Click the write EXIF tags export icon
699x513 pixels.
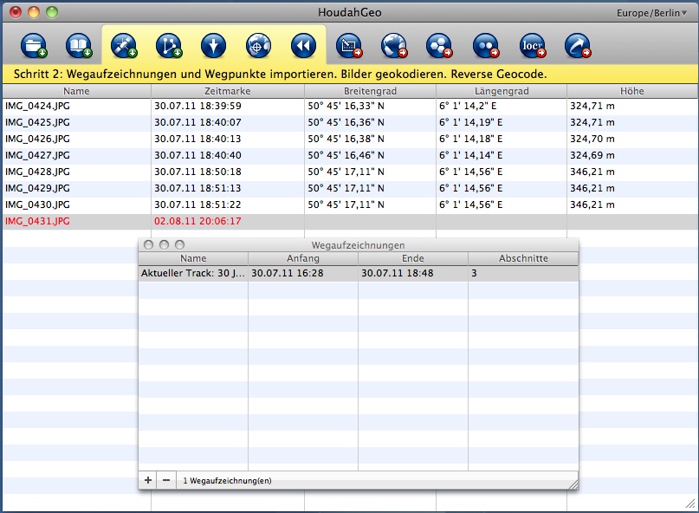(349, 46)
